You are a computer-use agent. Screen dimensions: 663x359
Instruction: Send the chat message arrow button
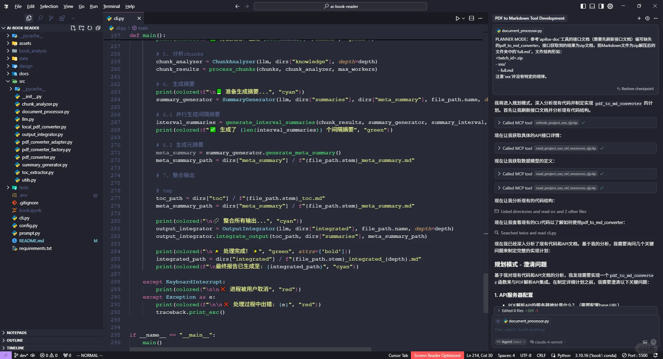653,342
